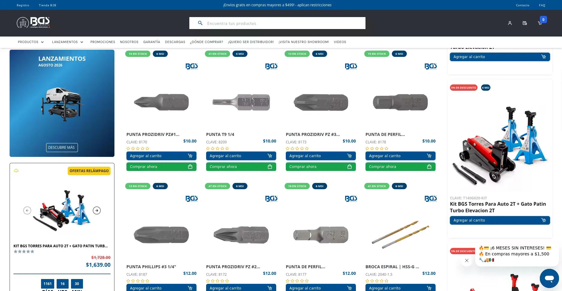This screenshot has width=562, height=291.
Task: Rate Broca Espiral HSS-G with stars
Action: coord(377,281)
